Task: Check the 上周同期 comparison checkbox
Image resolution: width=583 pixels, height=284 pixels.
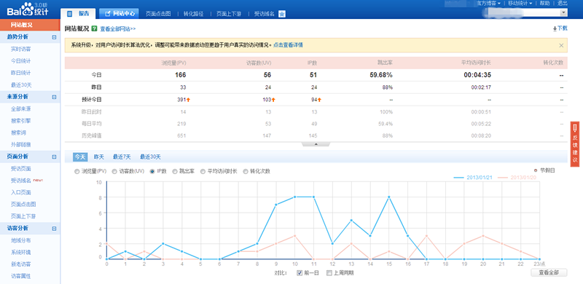Action: 329,273
